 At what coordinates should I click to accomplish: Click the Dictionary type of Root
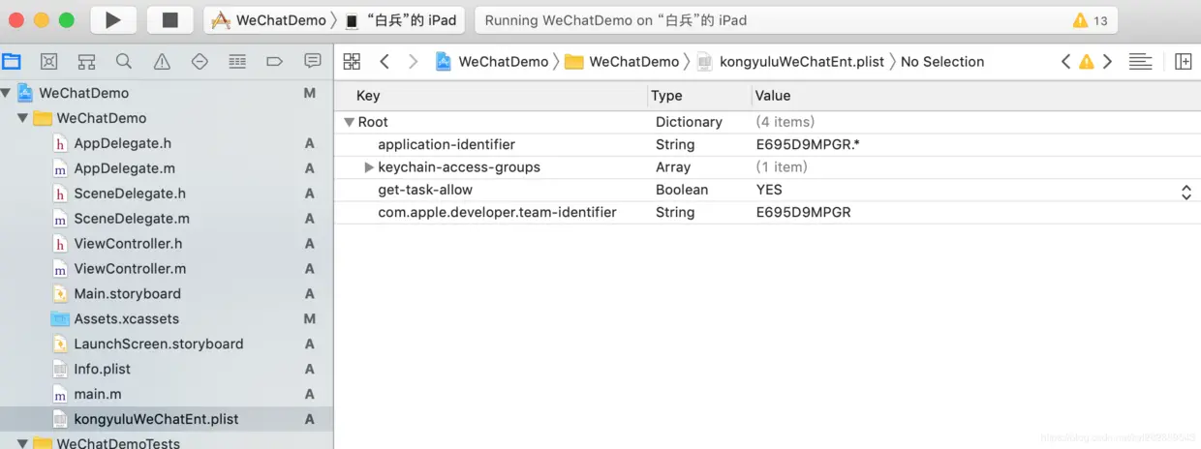tap(689, 122)
